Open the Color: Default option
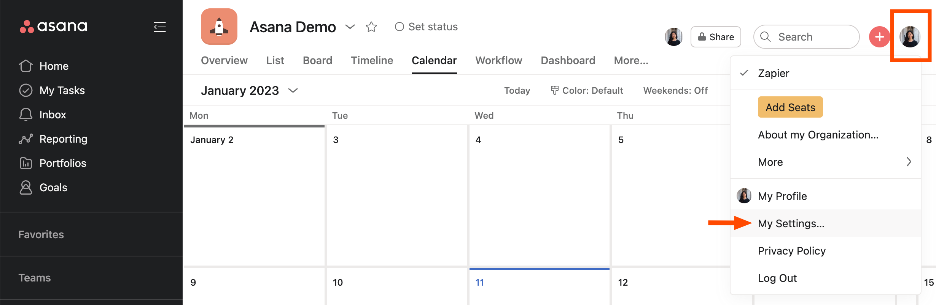Viewport: 936px width, 305px height. pos(587,90)
